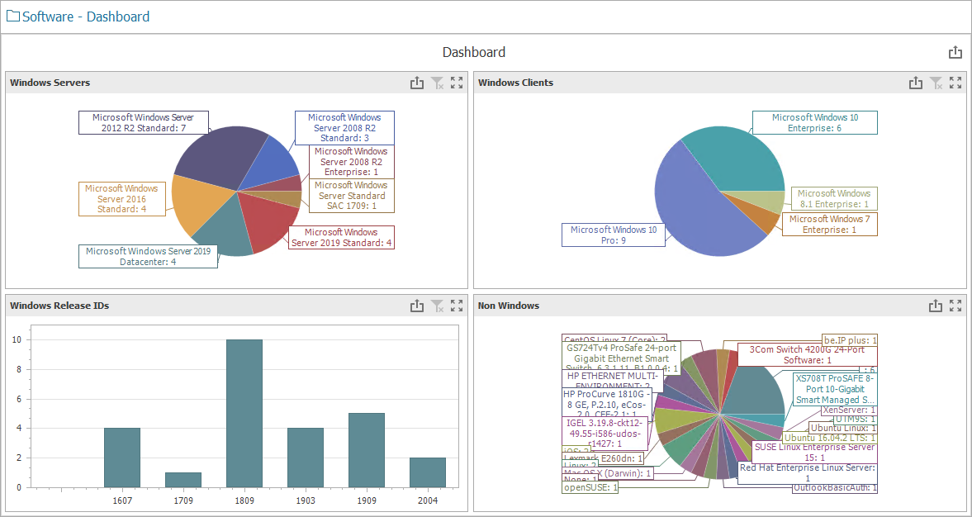Click the 'Server Standard SAC 1709: 1' label
The image size is (972, 517).
pos(352,196)
